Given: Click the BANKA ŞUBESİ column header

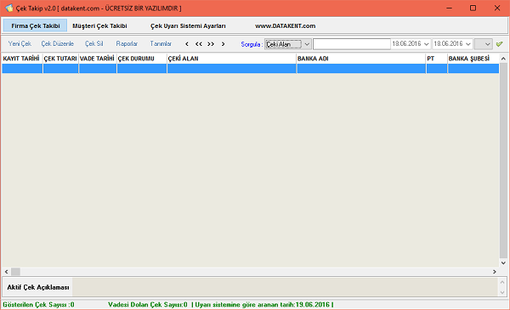Looking at the screenshot, I should tap(473, 59).
